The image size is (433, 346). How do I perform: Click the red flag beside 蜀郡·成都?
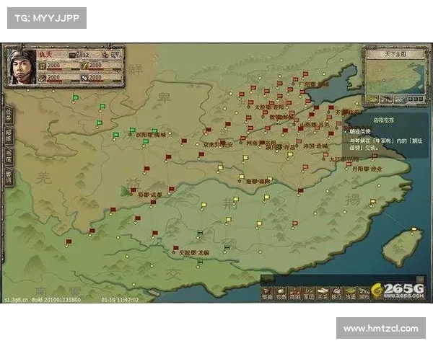tap(134, 190)
